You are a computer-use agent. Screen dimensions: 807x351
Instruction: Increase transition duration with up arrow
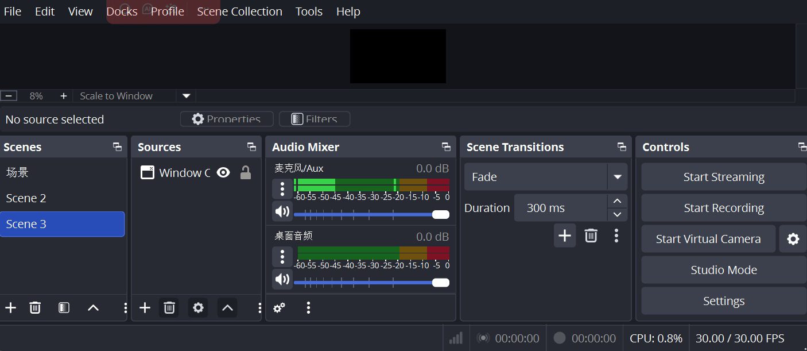tap(617, 201)
